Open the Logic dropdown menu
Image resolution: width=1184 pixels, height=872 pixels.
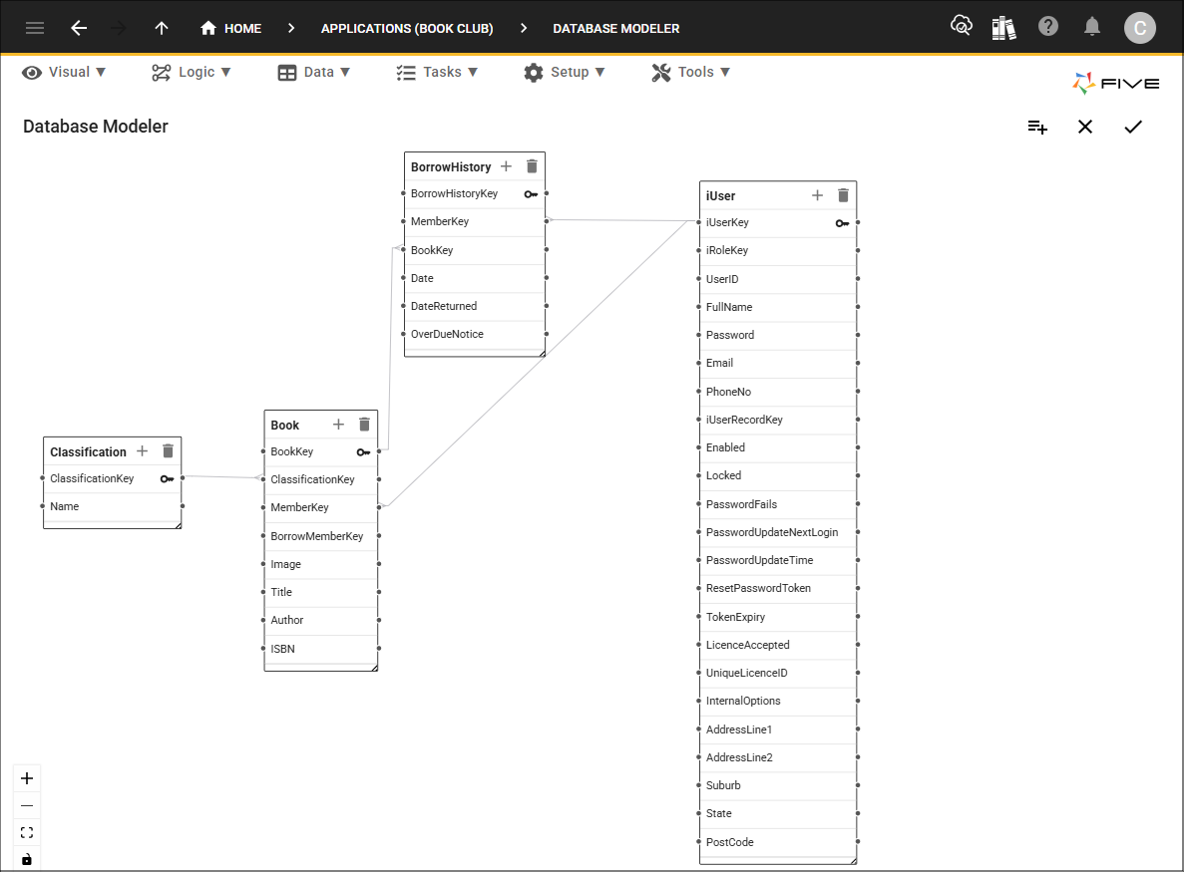point(192,73)
